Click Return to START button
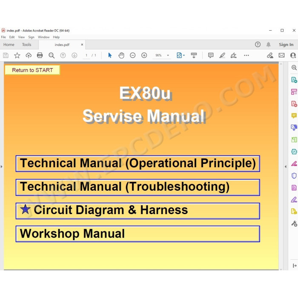 coord(32,70)
